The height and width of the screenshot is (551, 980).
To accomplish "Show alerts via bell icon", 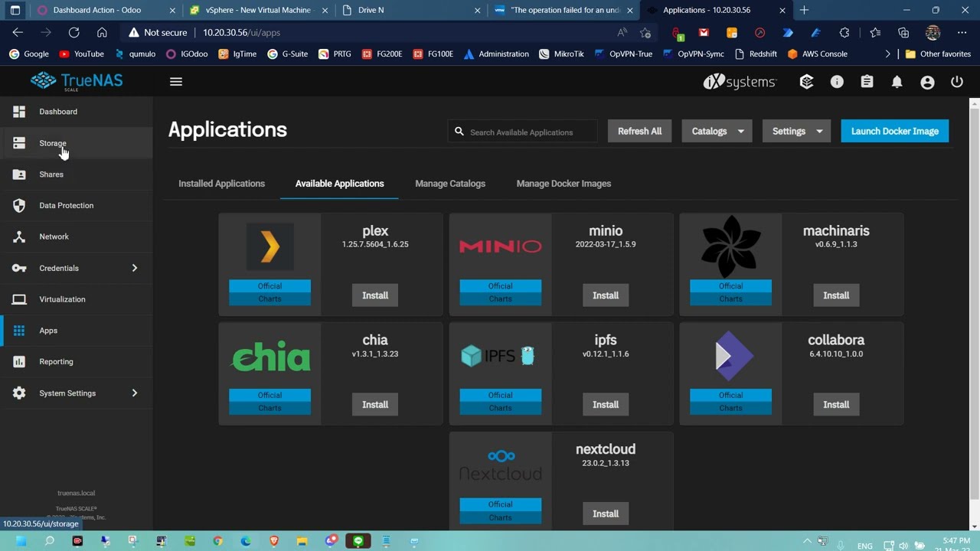I will [897, 82].
